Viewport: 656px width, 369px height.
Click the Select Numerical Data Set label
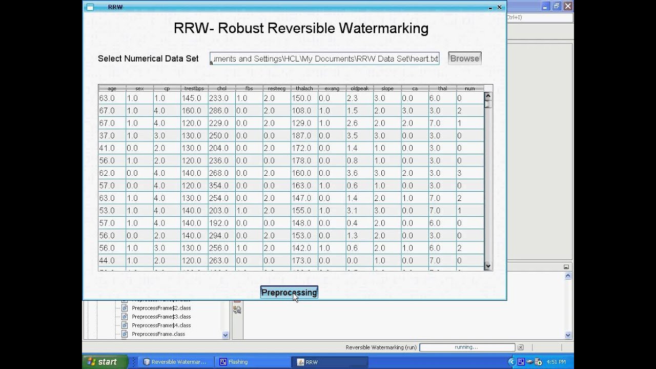(x=148, y=58)
